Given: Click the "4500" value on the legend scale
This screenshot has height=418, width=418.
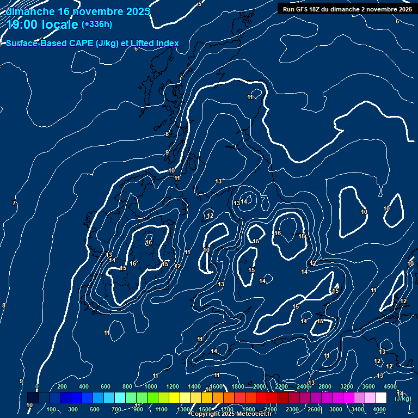Looking at the screenshot, I should click(x=390, y=386).
